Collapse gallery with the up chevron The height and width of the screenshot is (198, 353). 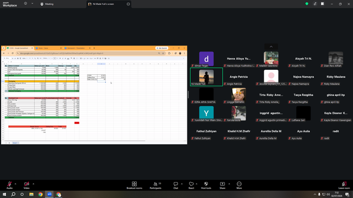click(271, 46)
